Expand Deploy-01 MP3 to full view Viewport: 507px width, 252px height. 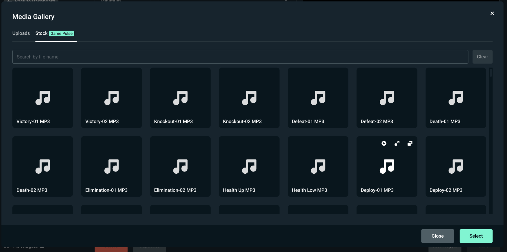click(x=397, y=143)
